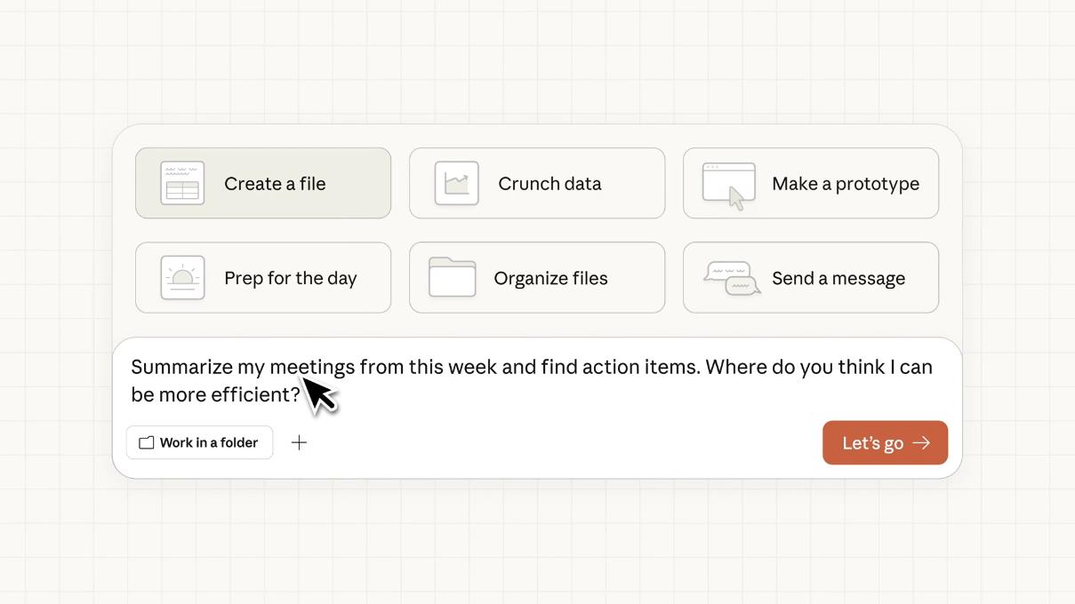Viewport: 1075px width, 604px height.
Task: Choose the Organize files label
Action: (550, 278)
